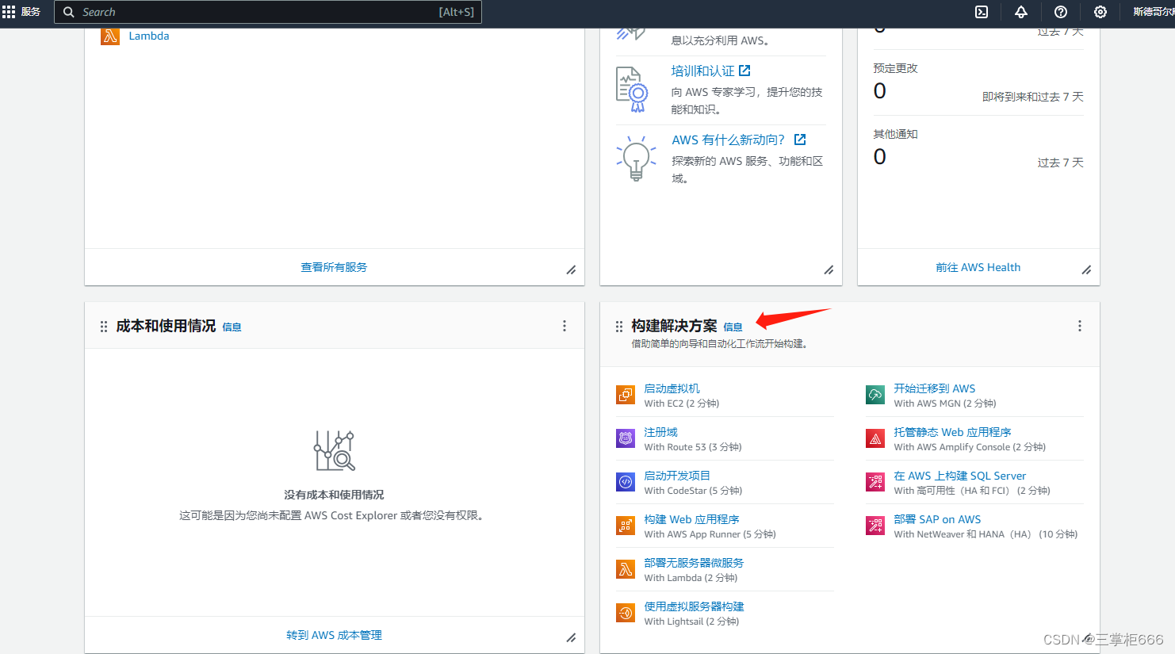
Task: Click the orange Lambda service icon
Action: click(110, 36)
